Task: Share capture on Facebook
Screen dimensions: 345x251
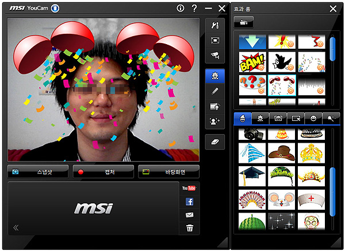Action: coord(189,202)
